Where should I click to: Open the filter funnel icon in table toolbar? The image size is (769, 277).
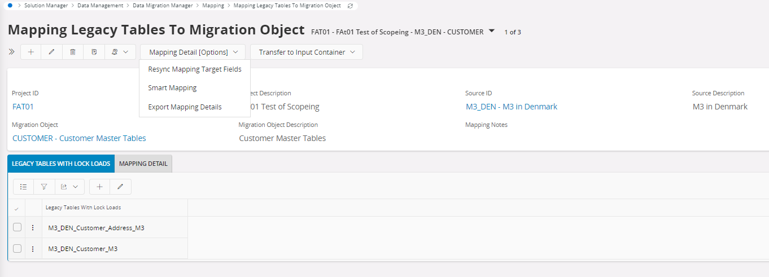(44, 187)
